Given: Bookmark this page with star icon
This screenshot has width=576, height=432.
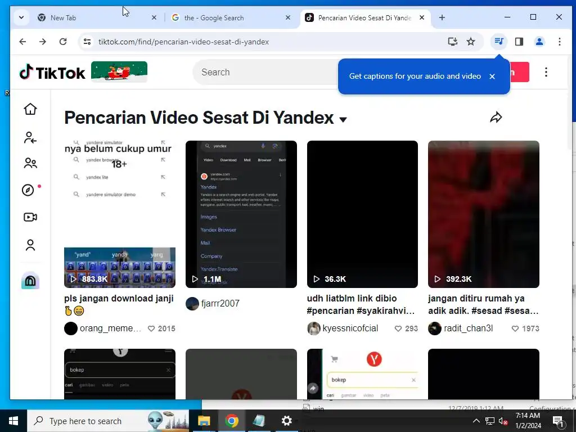Looking at the screenshot, I should point(471,42).
